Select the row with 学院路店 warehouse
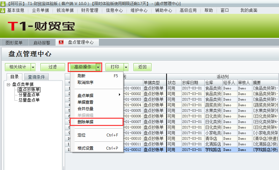Image resolution: width=279 pixels, height=170 pixels. coord(214,150)
